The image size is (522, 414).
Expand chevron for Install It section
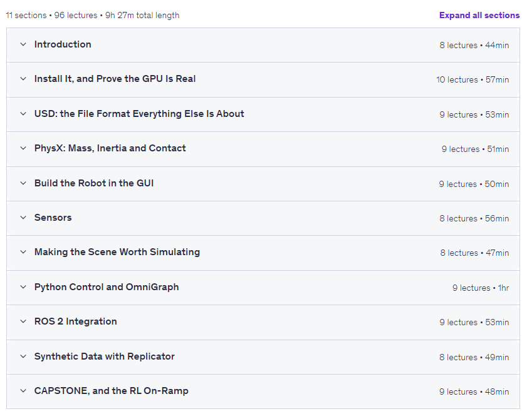[23, 79]
